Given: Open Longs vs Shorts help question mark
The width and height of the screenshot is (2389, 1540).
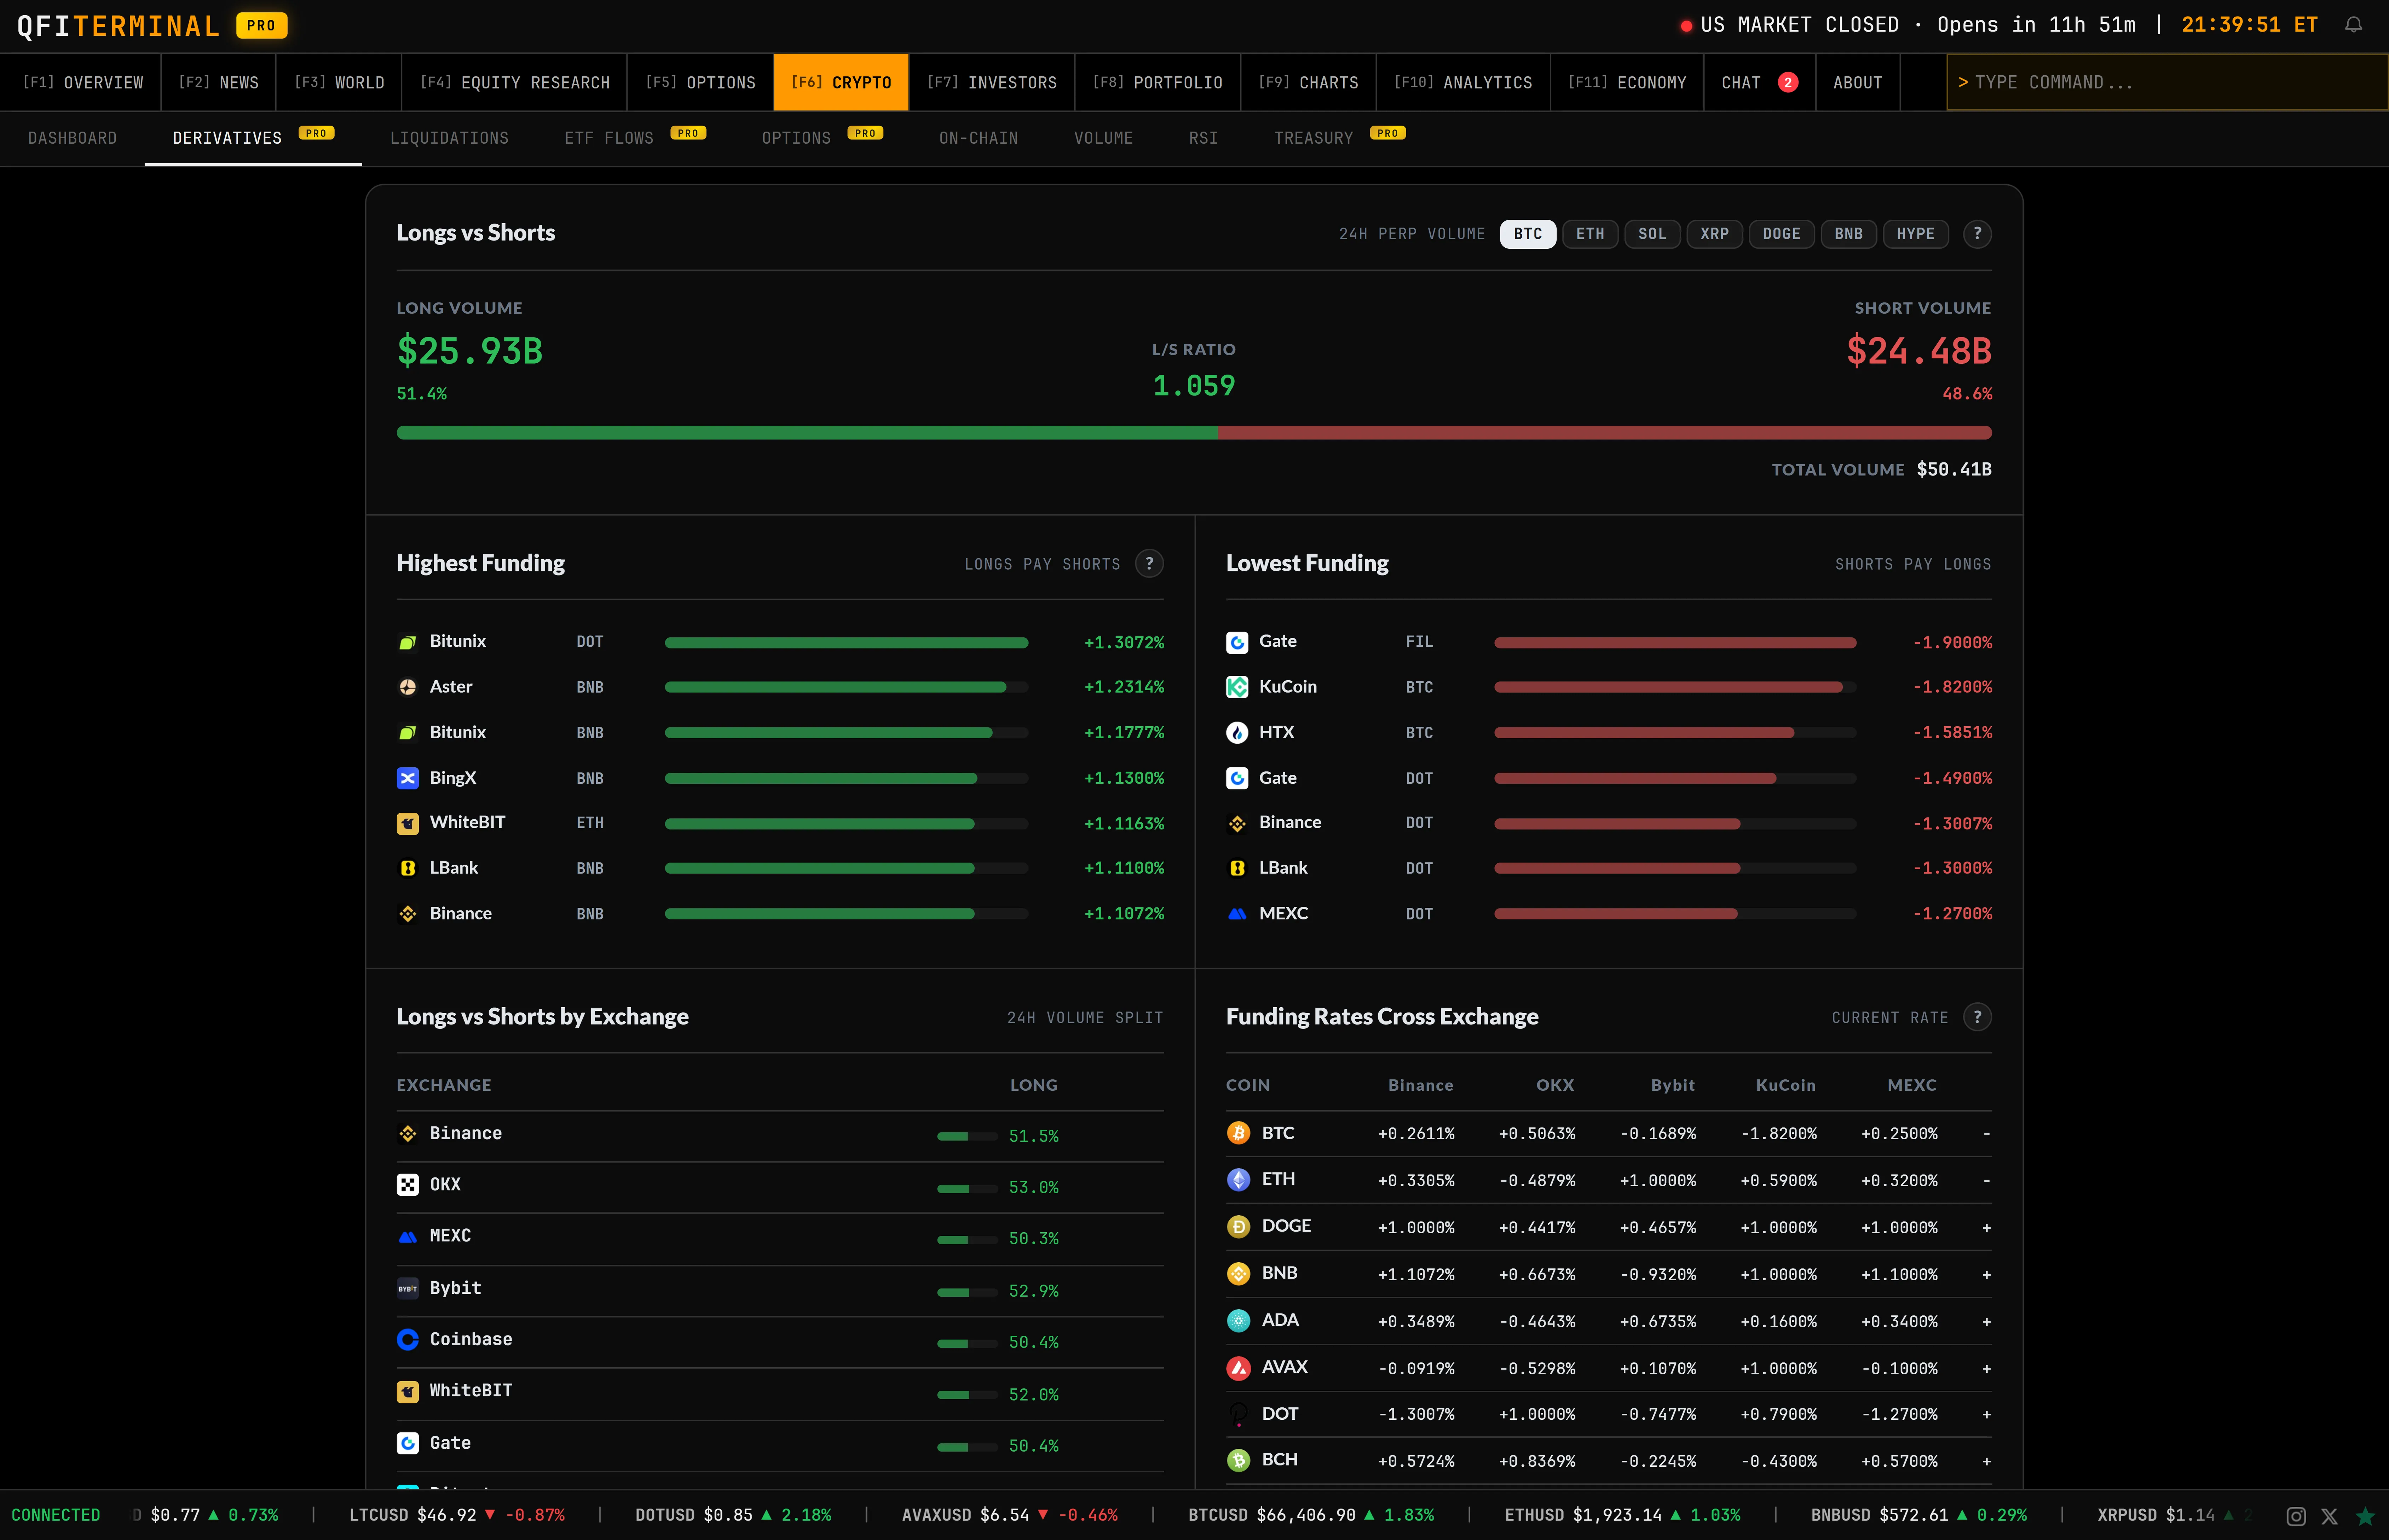Looking at the screenshot, I should pos(1977,234).
